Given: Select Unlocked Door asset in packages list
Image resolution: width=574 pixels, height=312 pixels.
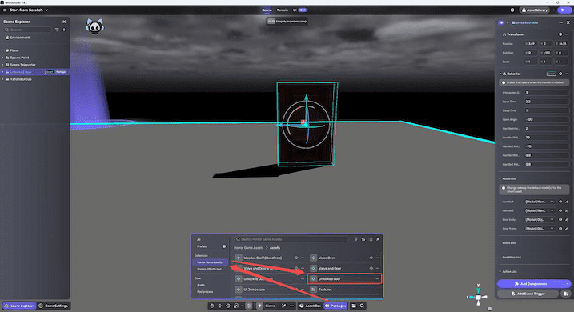Looking at the screenshot, I should (x=344, y=278).
